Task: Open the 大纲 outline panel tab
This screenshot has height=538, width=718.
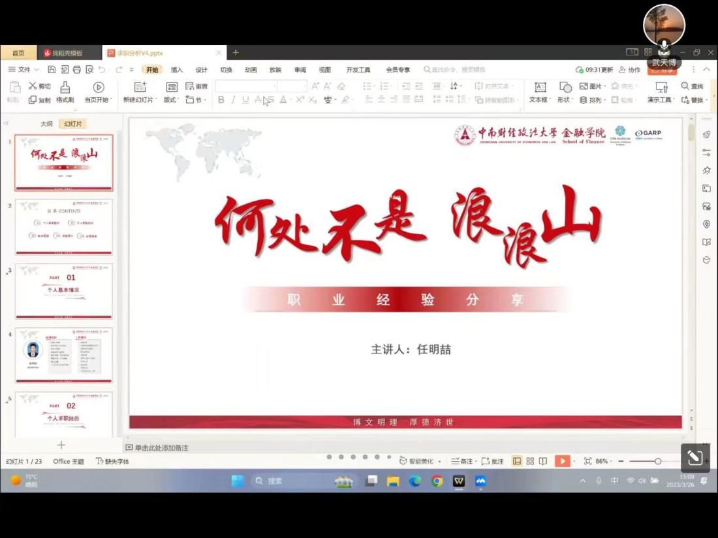Action: (46, 124)
